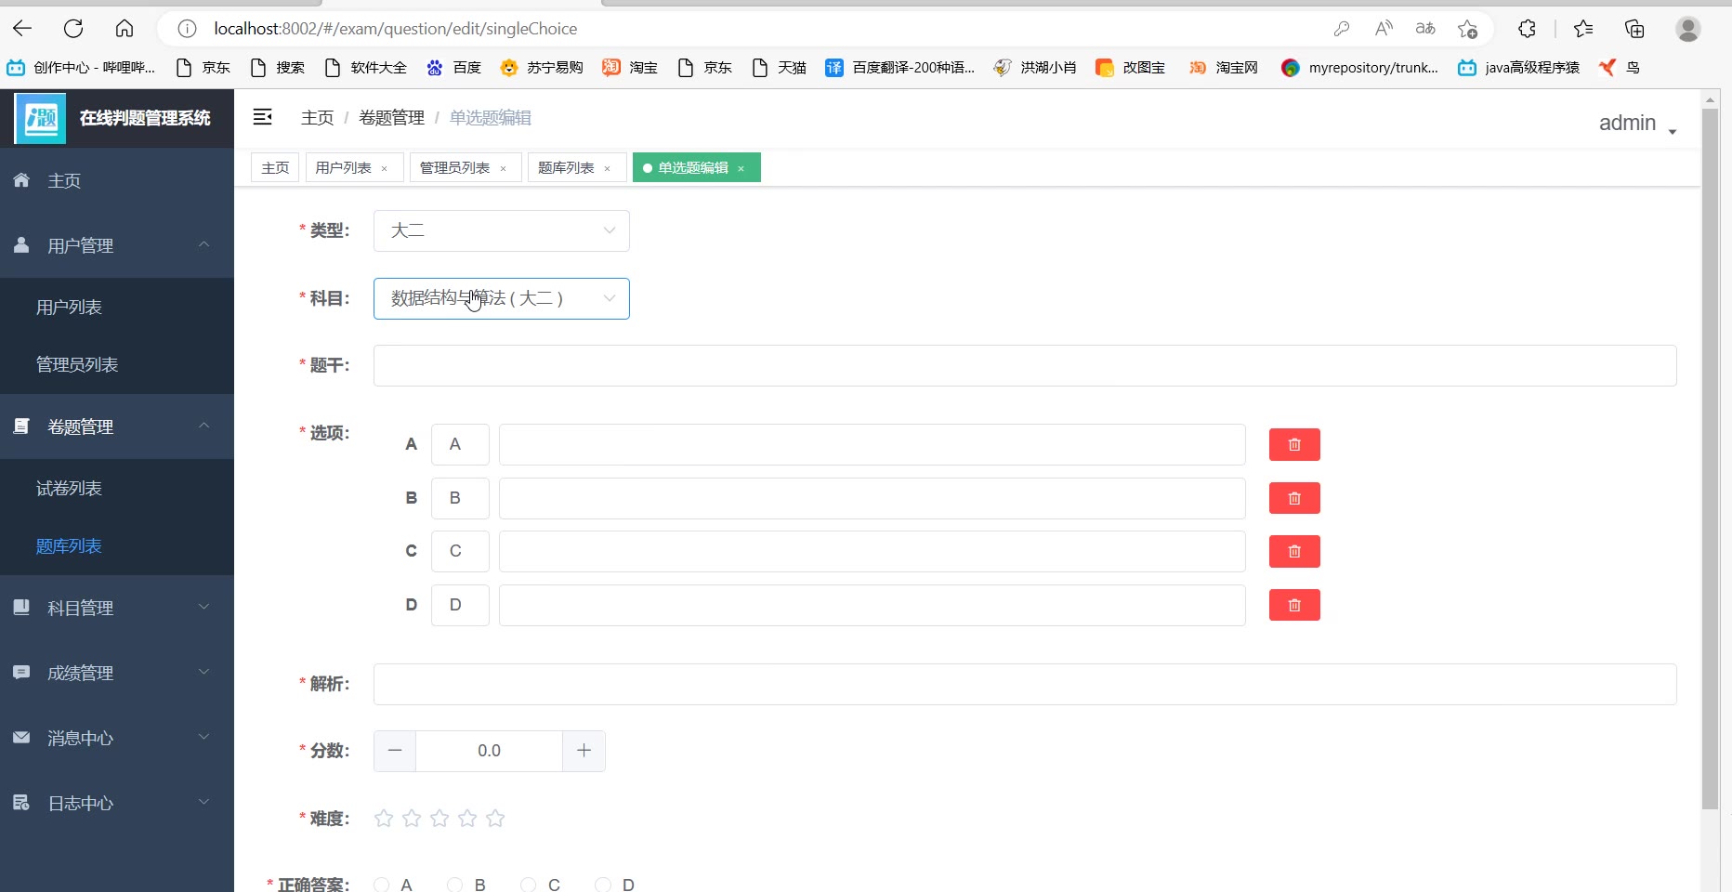Go to browser home icon
This screenshot has width=1732, height=892.
point(125,29)
